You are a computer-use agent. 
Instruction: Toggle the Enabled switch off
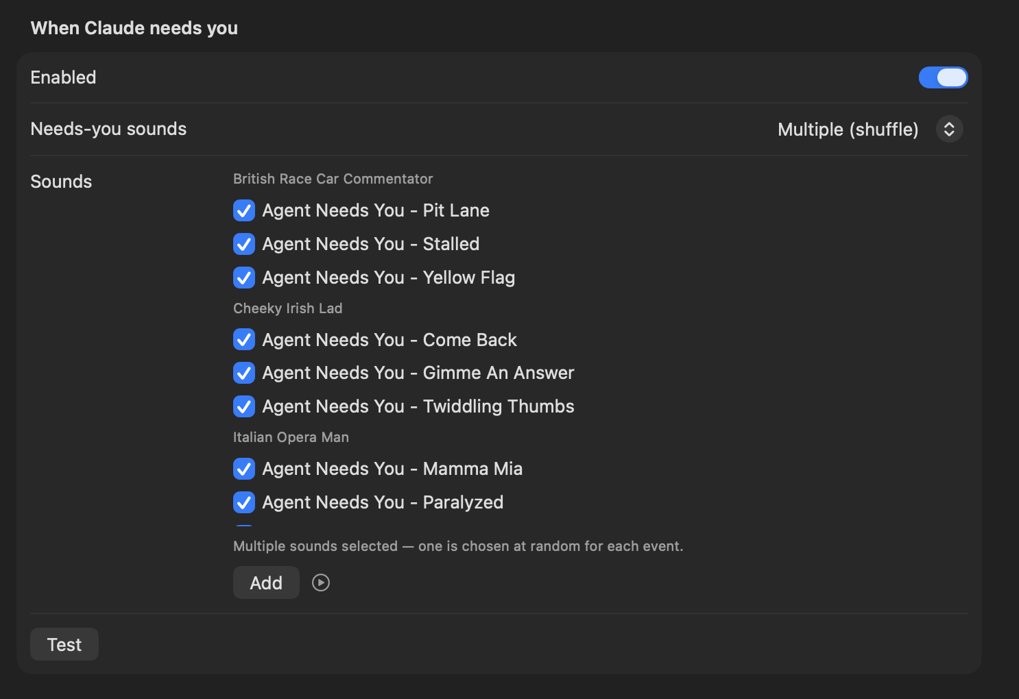(943, 77)
